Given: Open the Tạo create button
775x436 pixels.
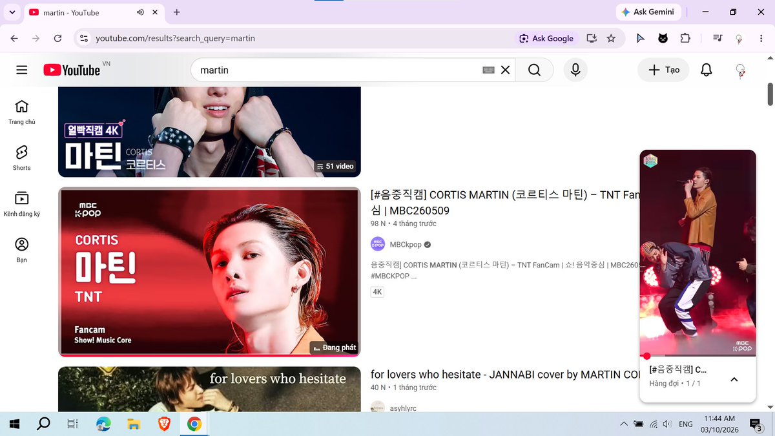Looking at the screenshot, I should tap(663, 70).
